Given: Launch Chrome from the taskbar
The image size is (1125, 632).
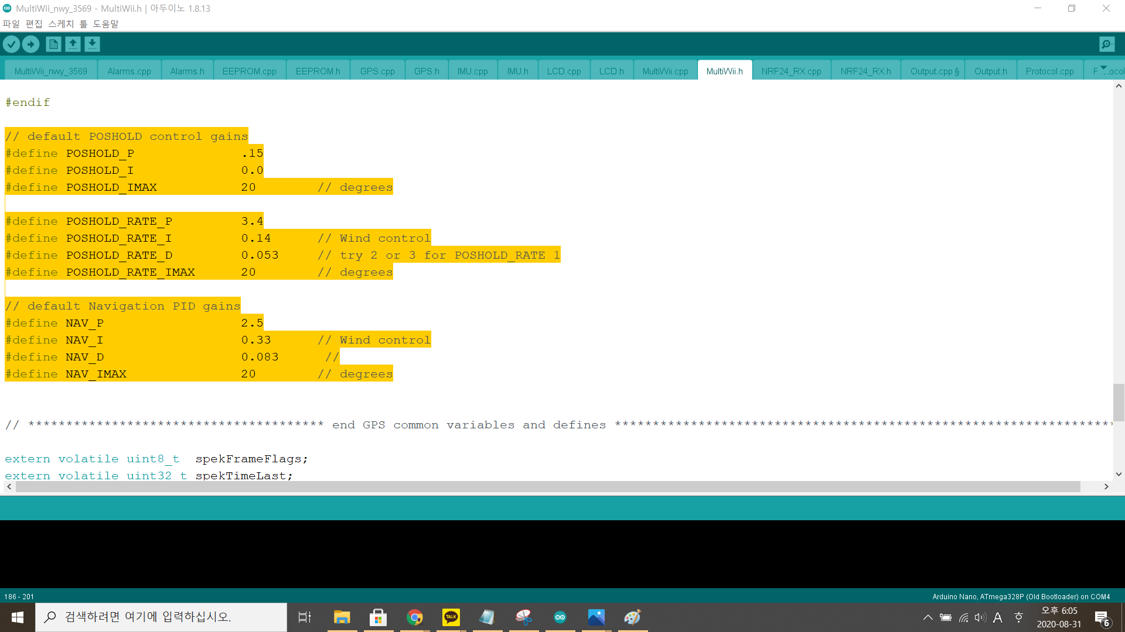Looking at the screenshot, I should pos(415,617).
